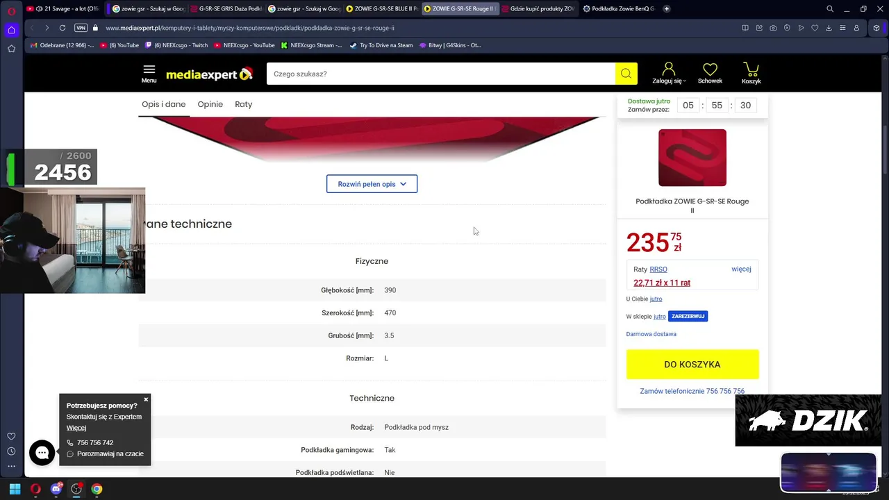Screen dimensions: 889x500
Task: Go back with the browser back arrow
Action: click(x=32, y=28)
